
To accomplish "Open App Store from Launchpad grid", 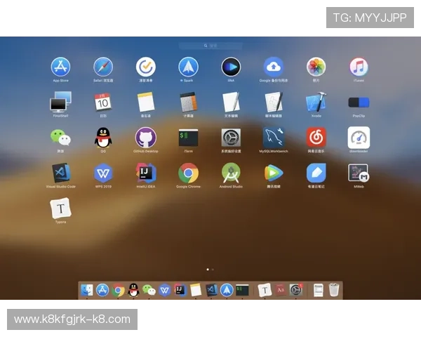I will (60, 67).
